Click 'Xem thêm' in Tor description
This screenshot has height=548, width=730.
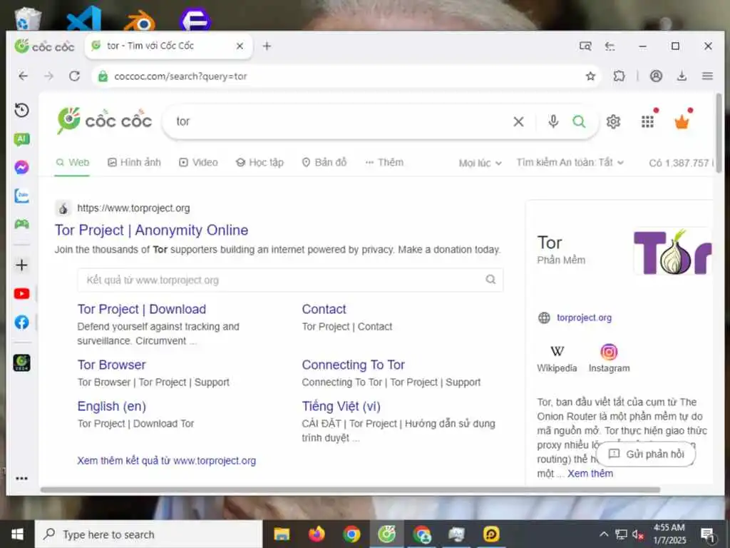(x=590, y=474)
